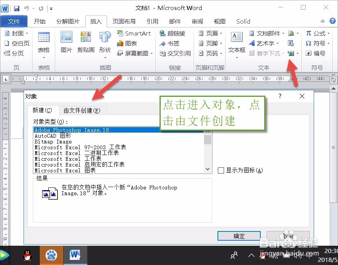Click the Cancel (取消) button in Object dialog
The image size is (338, 265).
[x=288, y=236]
